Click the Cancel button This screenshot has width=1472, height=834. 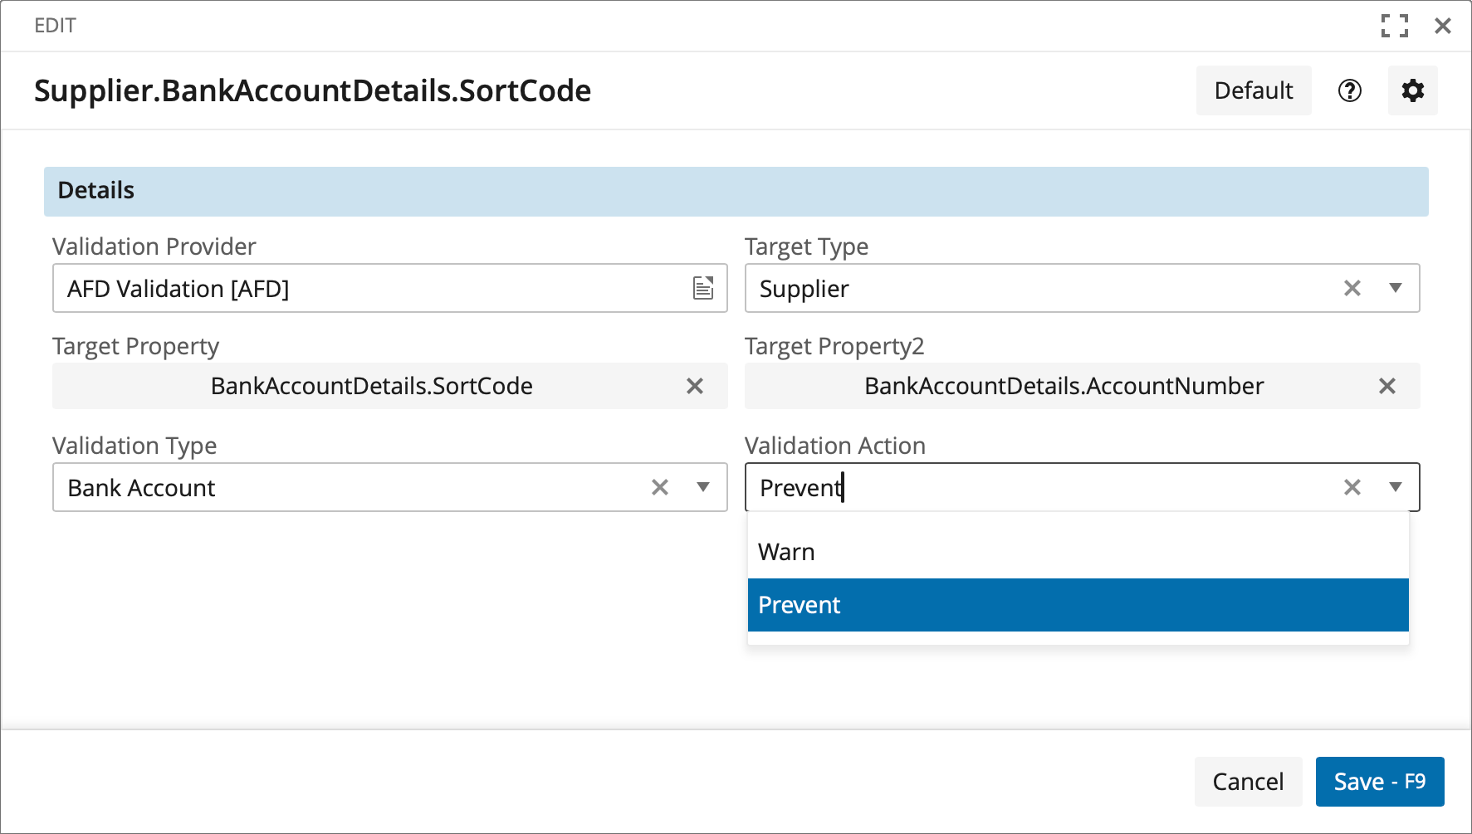tap(1247, 782)
